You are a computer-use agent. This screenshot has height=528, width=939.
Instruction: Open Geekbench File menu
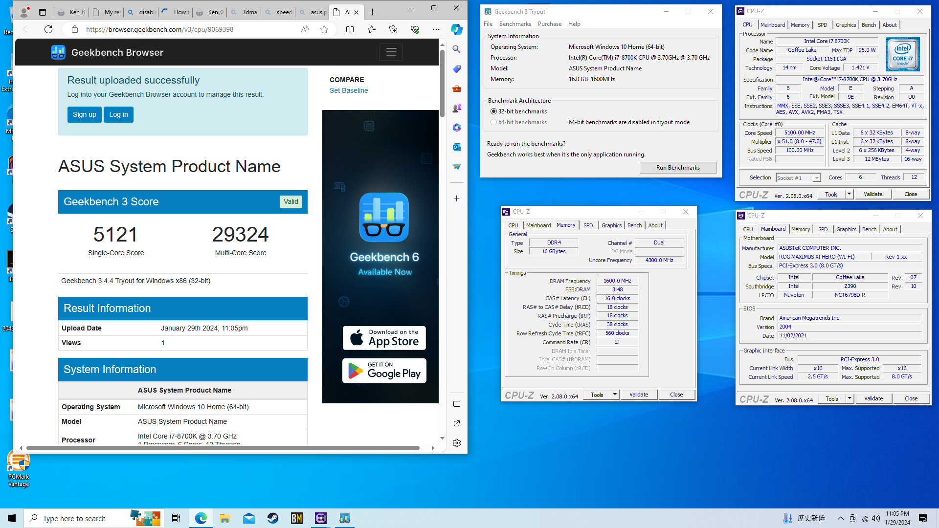pos(488,24)
